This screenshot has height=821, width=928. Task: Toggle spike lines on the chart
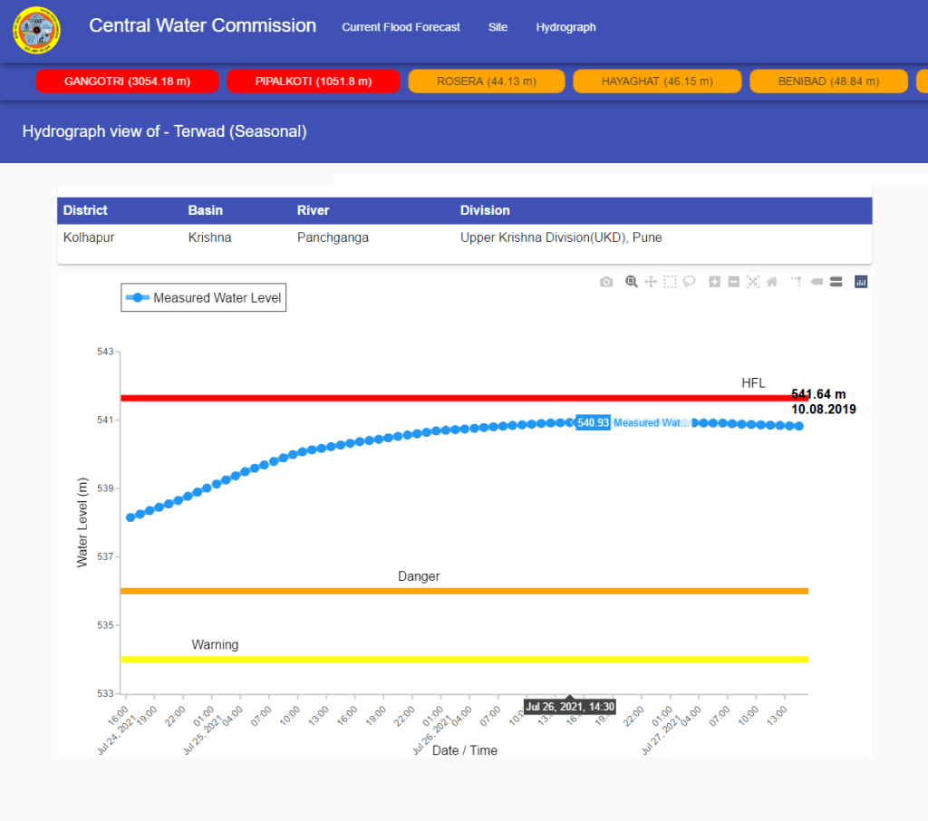797,282
